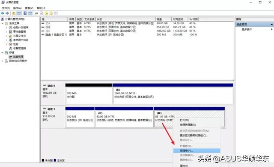Image resolution: width=274 pixels, height=167 pixels.
Task: Select 任务计划程序 (Task Scheduler) node
Action: pyautogui.click(x=21, y=27)
